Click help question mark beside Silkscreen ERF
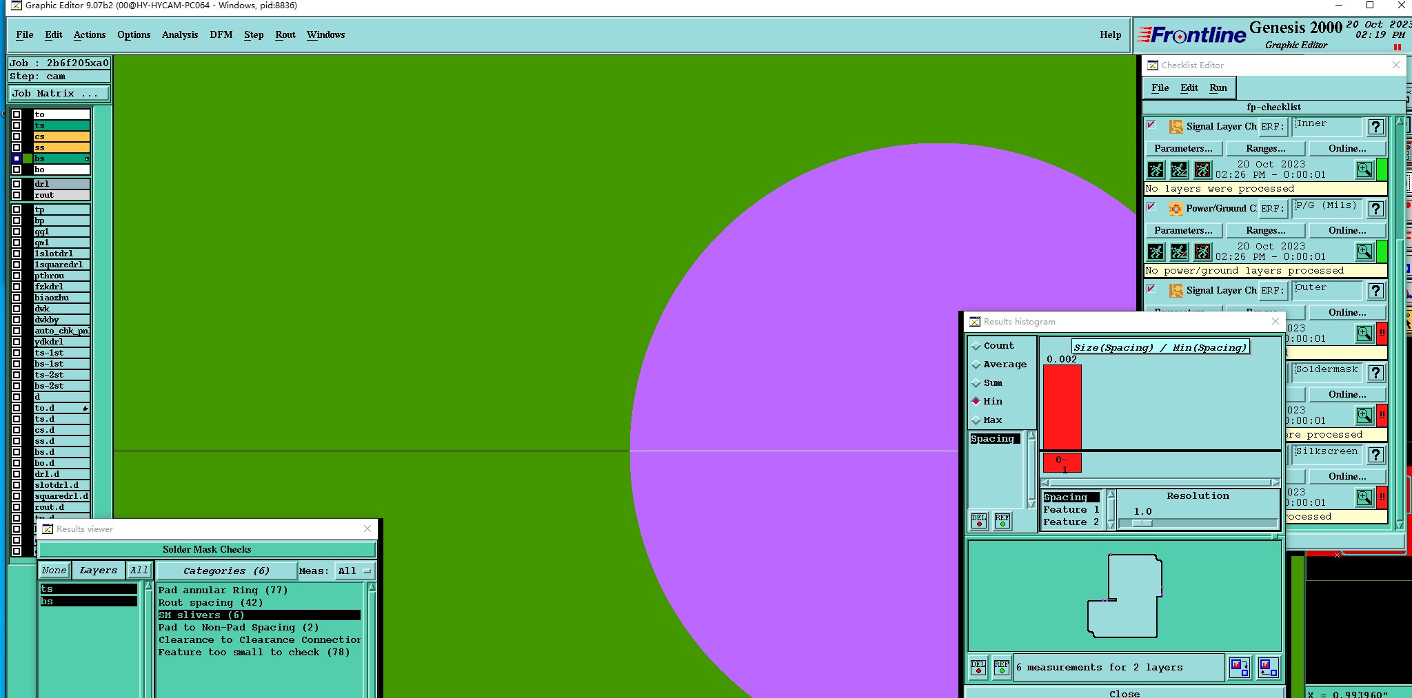This screenshot has height=698, width=1412. coord(1375,455)
